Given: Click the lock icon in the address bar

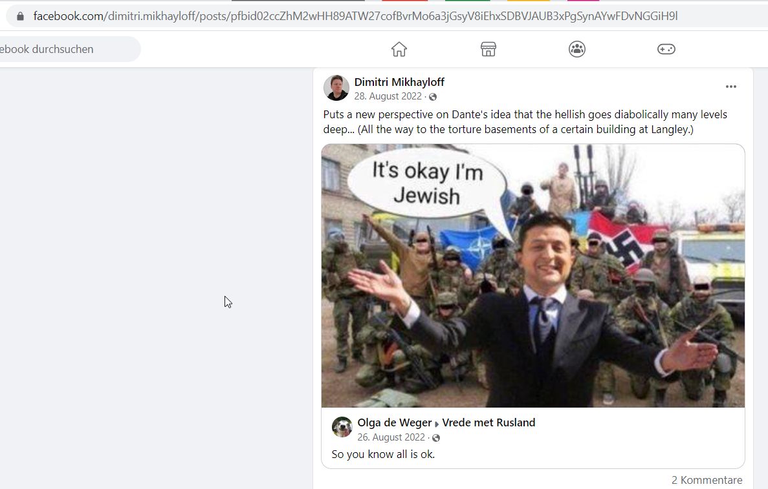Looking at the screenshot, I should (20, 16).
